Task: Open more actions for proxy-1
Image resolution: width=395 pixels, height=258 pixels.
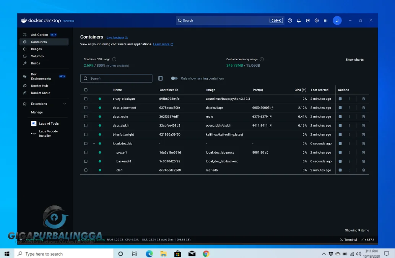Action: tap(349, 152)
